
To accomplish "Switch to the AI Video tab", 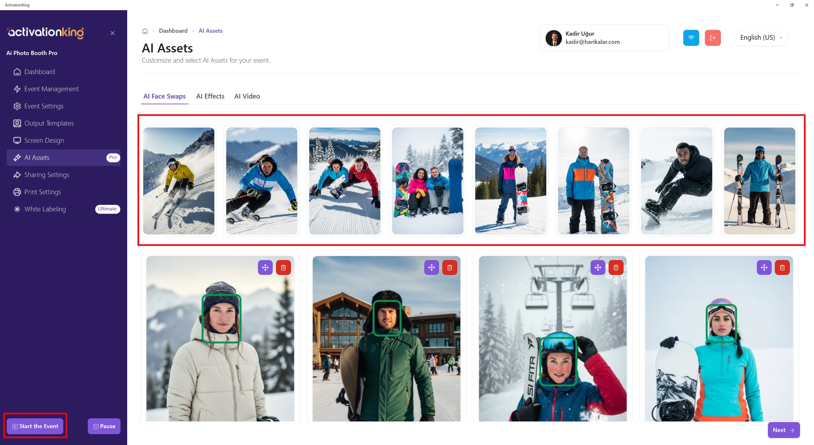I will click(247, 96).
